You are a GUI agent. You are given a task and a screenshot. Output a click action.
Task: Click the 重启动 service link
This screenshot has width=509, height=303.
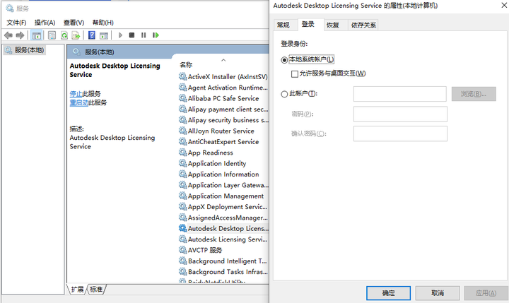point(78,102)
